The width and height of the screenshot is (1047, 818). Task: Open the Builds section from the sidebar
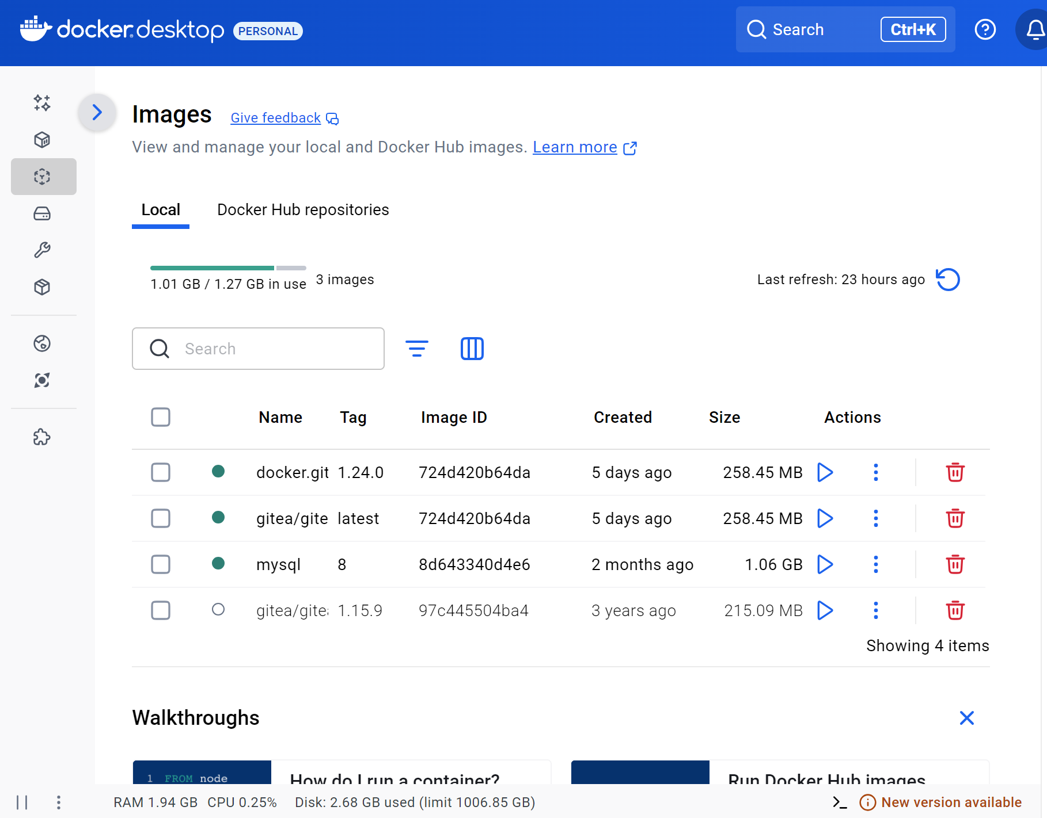[x=43, y=250]
